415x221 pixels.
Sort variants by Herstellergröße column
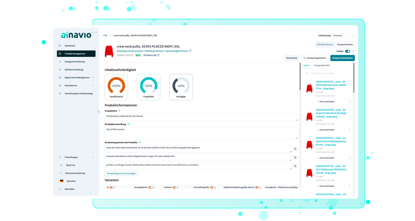point(214,187)
